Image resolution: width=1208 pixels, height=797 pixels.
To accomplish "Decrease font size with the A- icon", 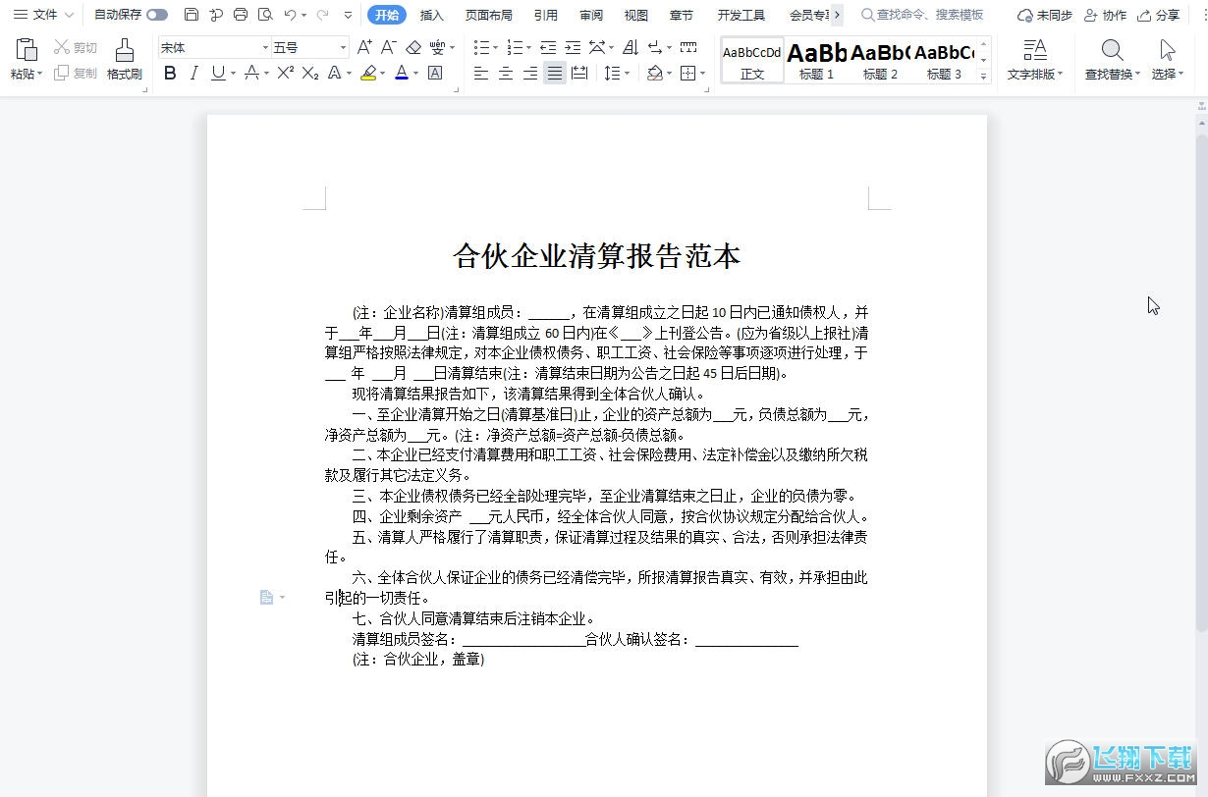I will click(389, 47).
